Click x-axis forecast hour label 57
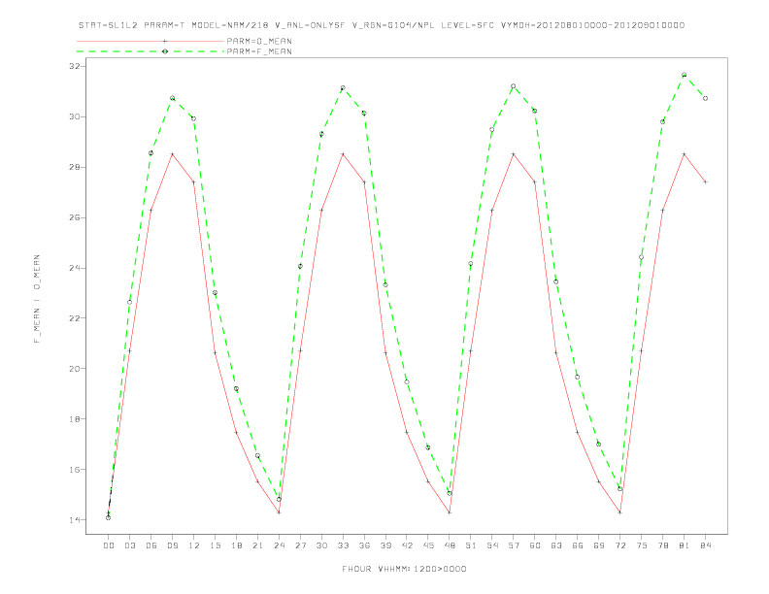 [x=514, y=545]
